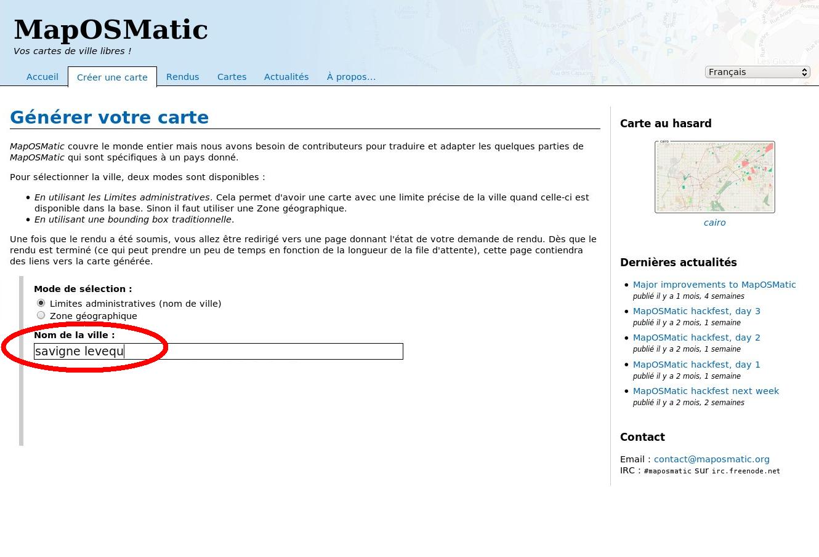
Task: Open MapOSMatic hackfest, day 3 article
Action: [696, 311]
